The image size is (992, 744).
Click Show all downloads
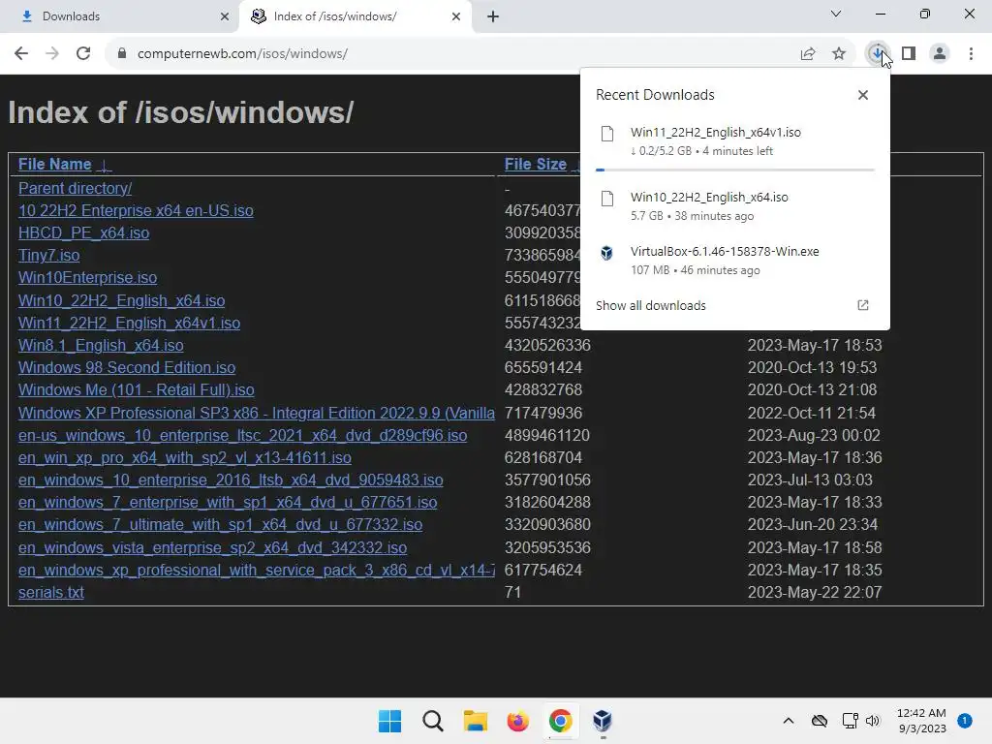[x=650, y=305]
